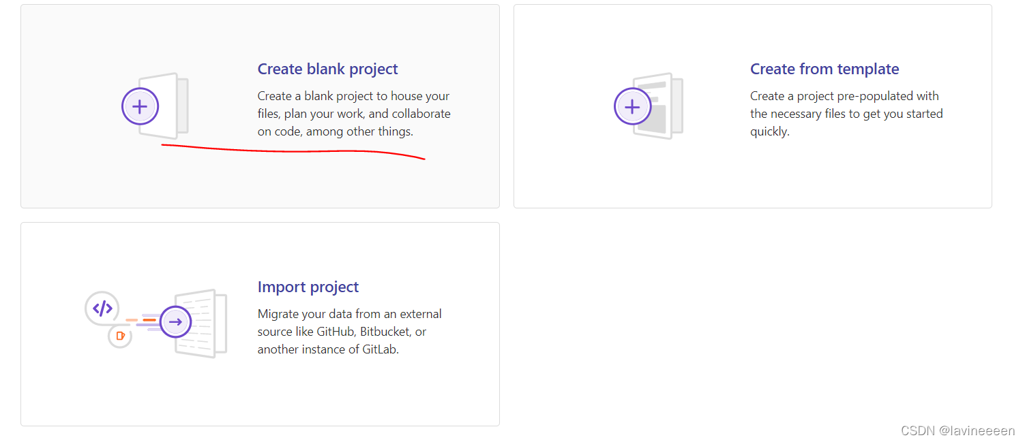Click text 'Create a blank project to house your'

[353, 96]
